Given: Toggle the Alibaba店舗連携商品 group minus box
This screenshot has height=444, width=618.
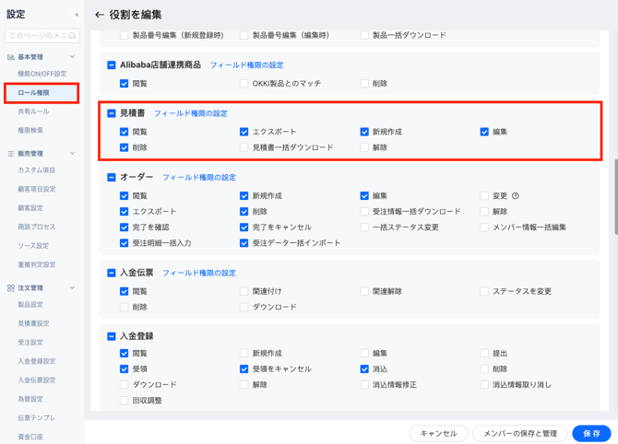Looking at the screenshot, I should coord(112,65).
